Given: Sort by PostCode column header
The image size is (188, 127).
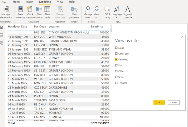Looking at the screenshot, I should 40,27.
